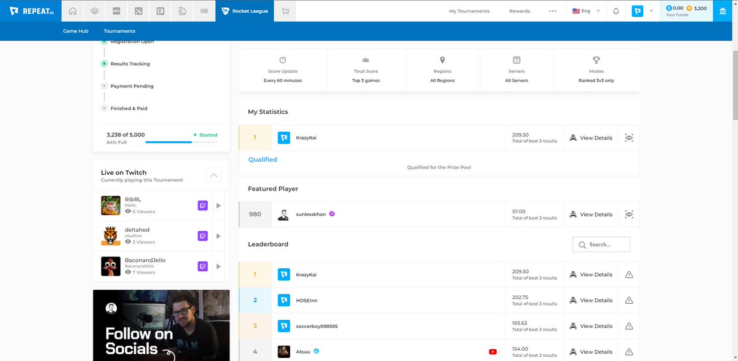Open the notifications bell

(616, 11)
